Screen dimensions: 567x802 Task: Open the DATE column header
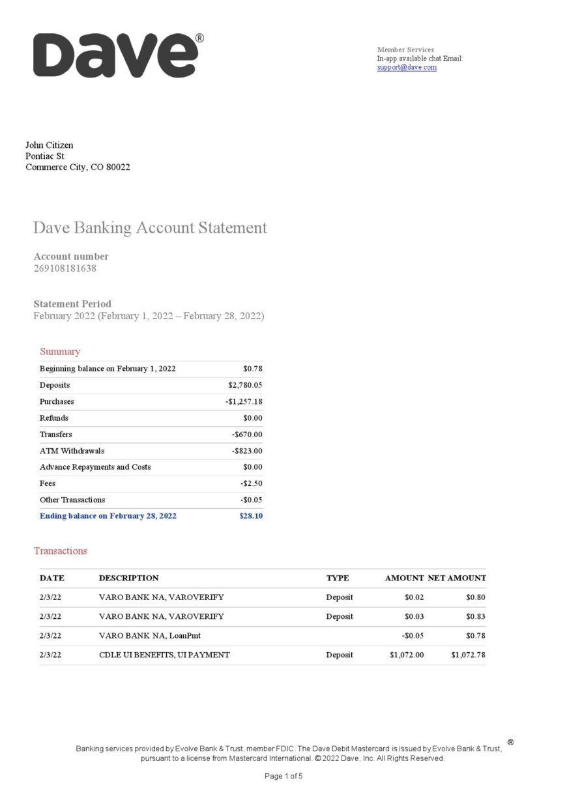click(x=53, y=578)
